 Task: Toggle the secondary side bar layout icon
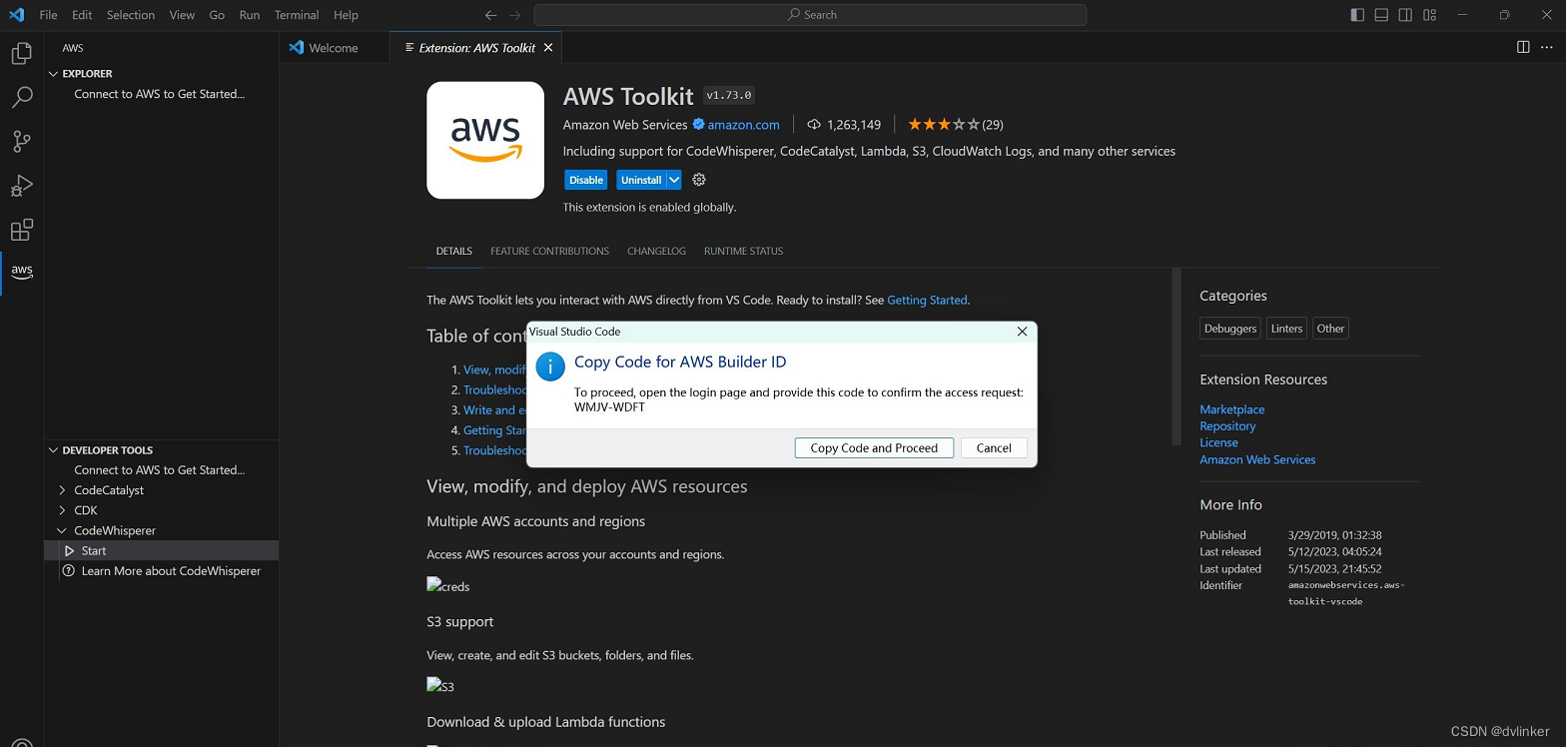pos(1405,15)
